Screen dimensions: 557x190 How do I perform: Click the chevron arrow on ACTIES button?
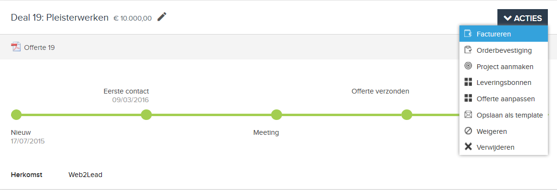pos(507,18)
